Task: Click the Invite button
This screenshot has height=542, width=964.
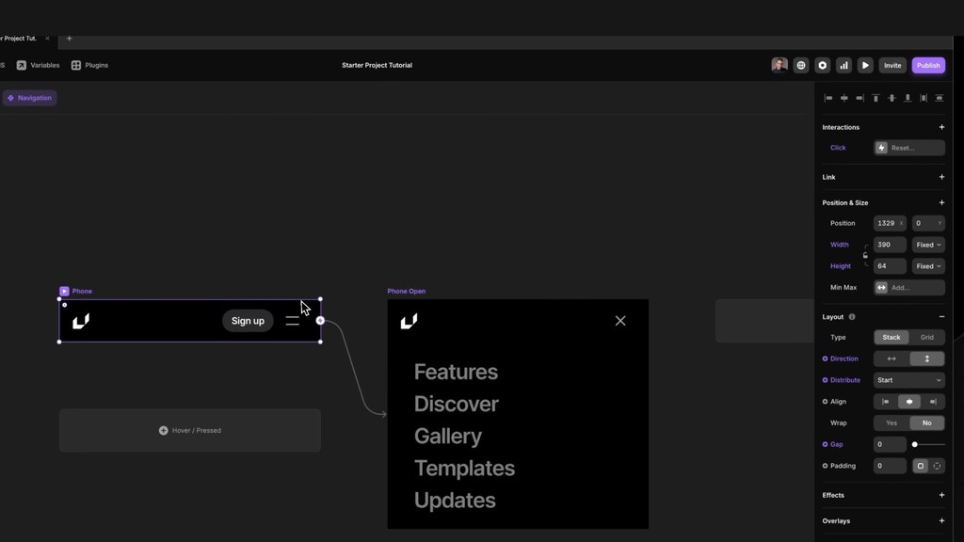Action: (x=892, y=65)
